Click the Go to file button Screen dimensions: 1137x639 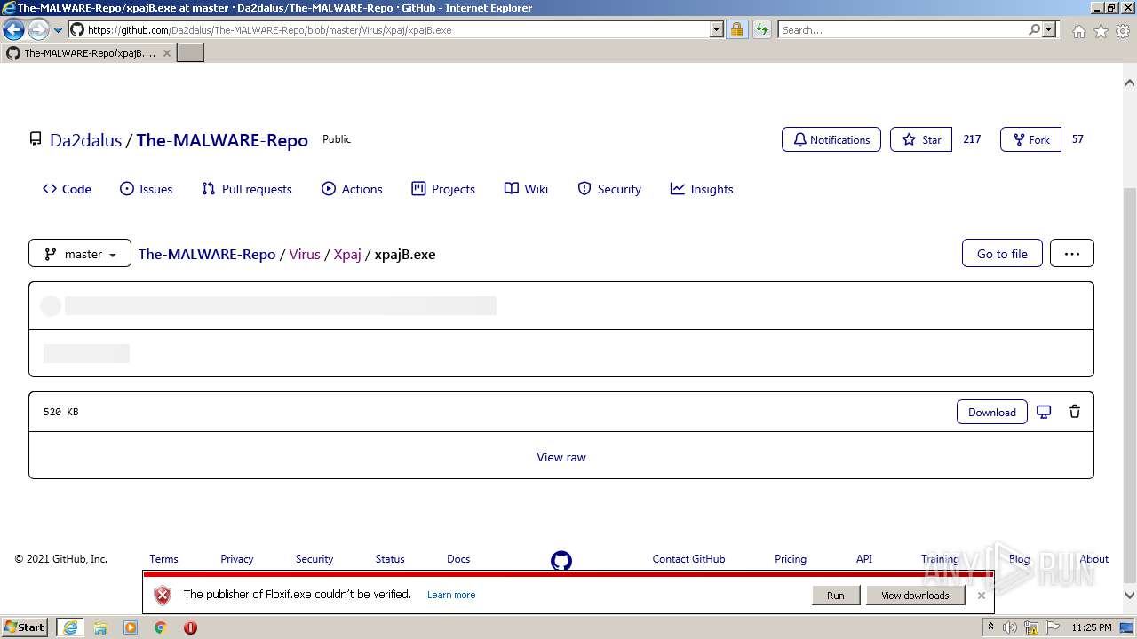[x=1002, y=253]
